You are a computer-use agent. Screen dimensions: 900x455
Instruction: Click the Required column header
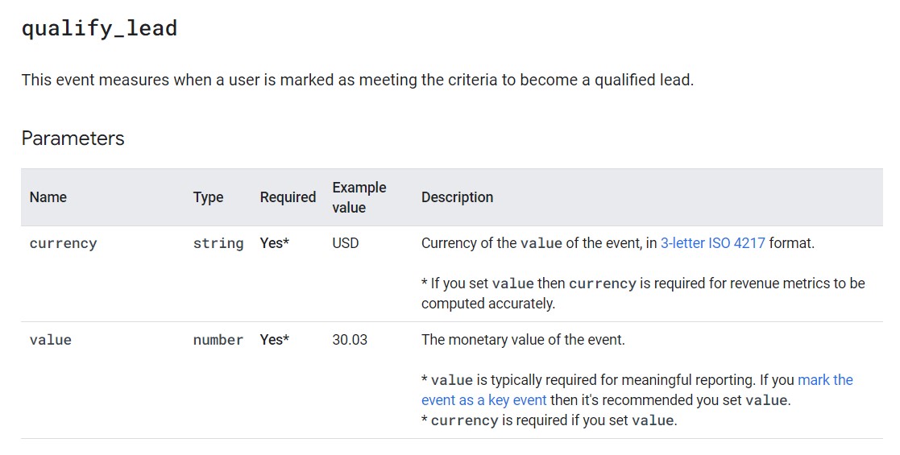point(288,197)
